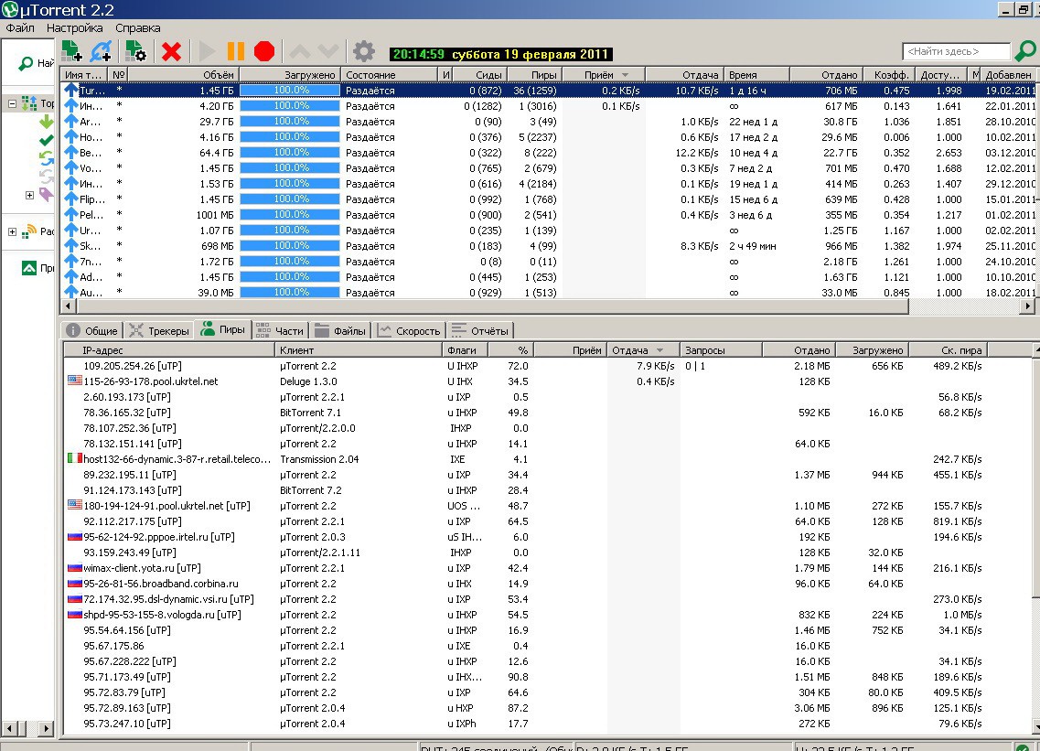Select peer 95.73.247.10 [uTP]
The height and width of the screenshot is (751, 1040).
point(548,724)
